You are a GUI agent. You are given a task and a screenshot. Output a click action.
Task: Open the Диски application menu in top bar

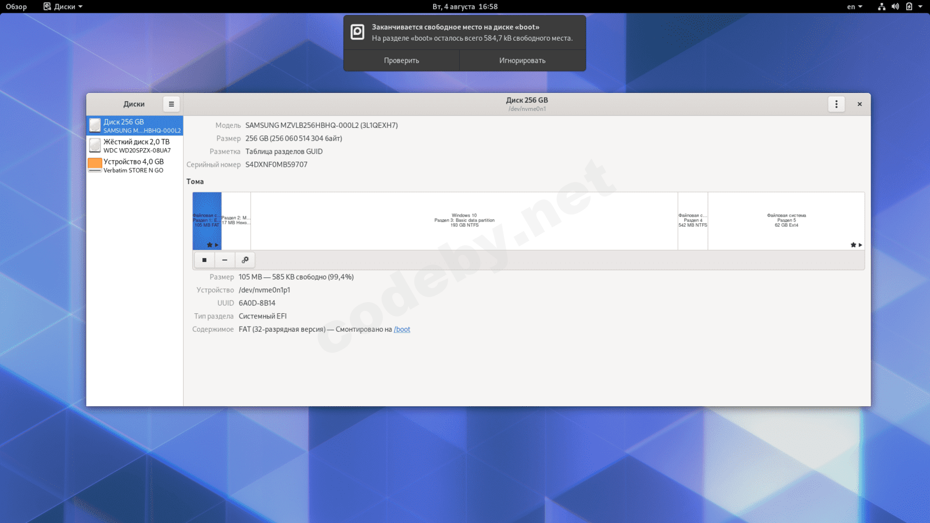coord(63,6)
